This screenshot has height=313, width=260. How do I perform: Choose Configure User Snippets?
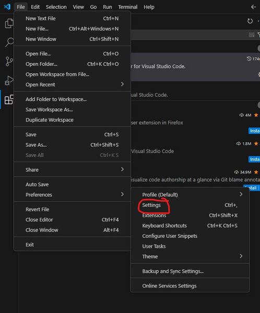(190, 236)
